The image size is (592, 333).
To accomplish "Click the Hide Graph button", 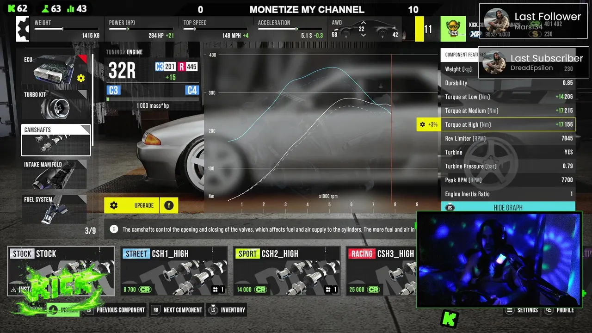I will coord(508,208).
